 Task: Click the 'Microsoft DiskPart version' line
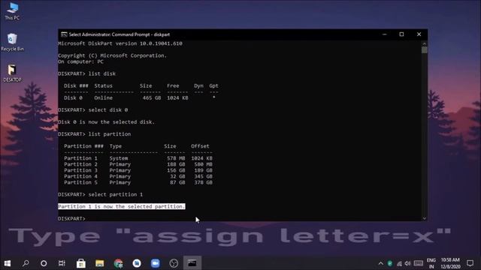pyautogui.click(x=120, y=43)
